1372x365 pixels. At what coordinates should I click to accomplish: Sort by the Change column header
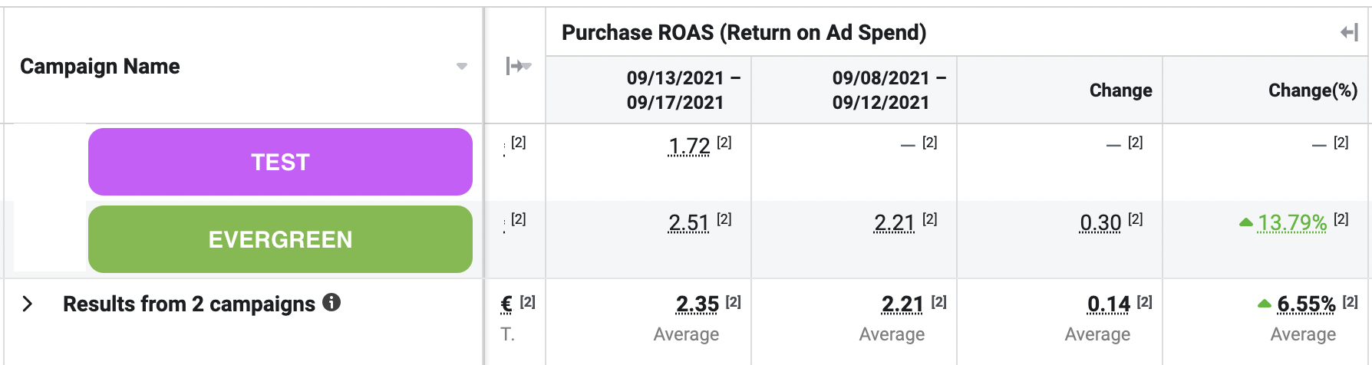coord(1120,90)
